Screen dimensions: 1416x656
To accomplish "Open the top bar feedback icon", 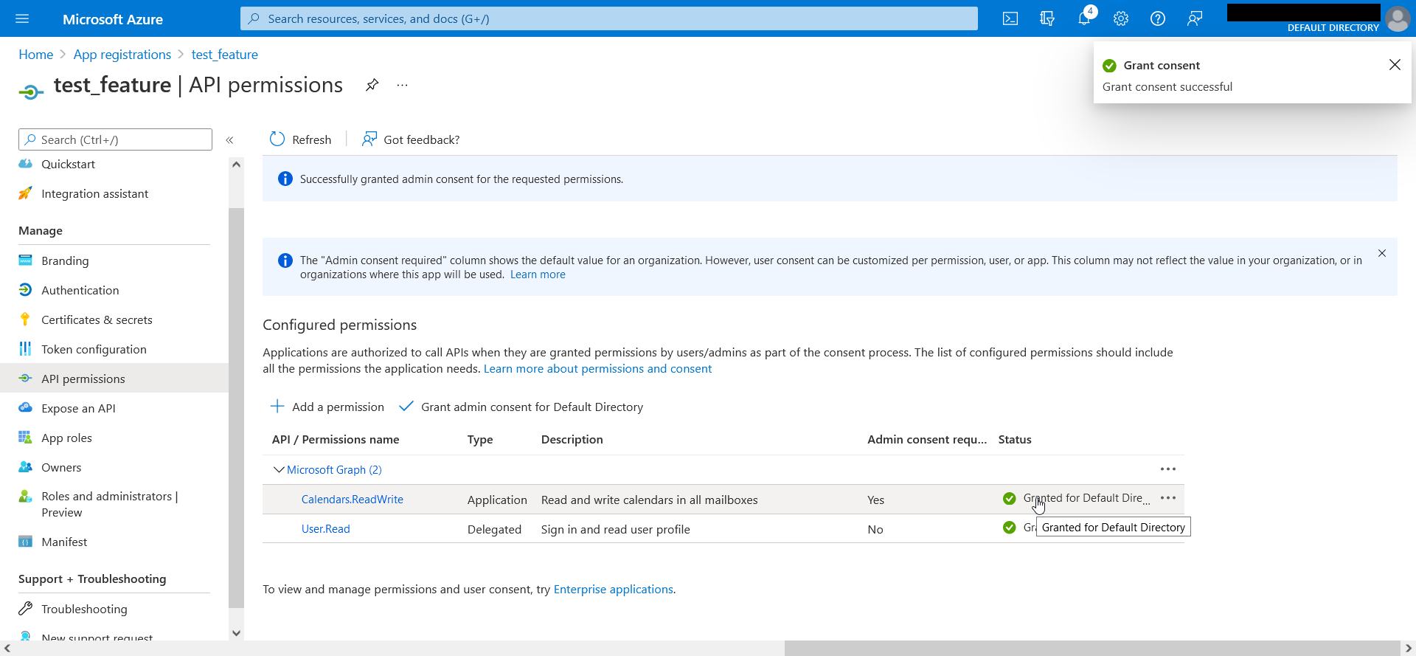I will coord(1195,18).
